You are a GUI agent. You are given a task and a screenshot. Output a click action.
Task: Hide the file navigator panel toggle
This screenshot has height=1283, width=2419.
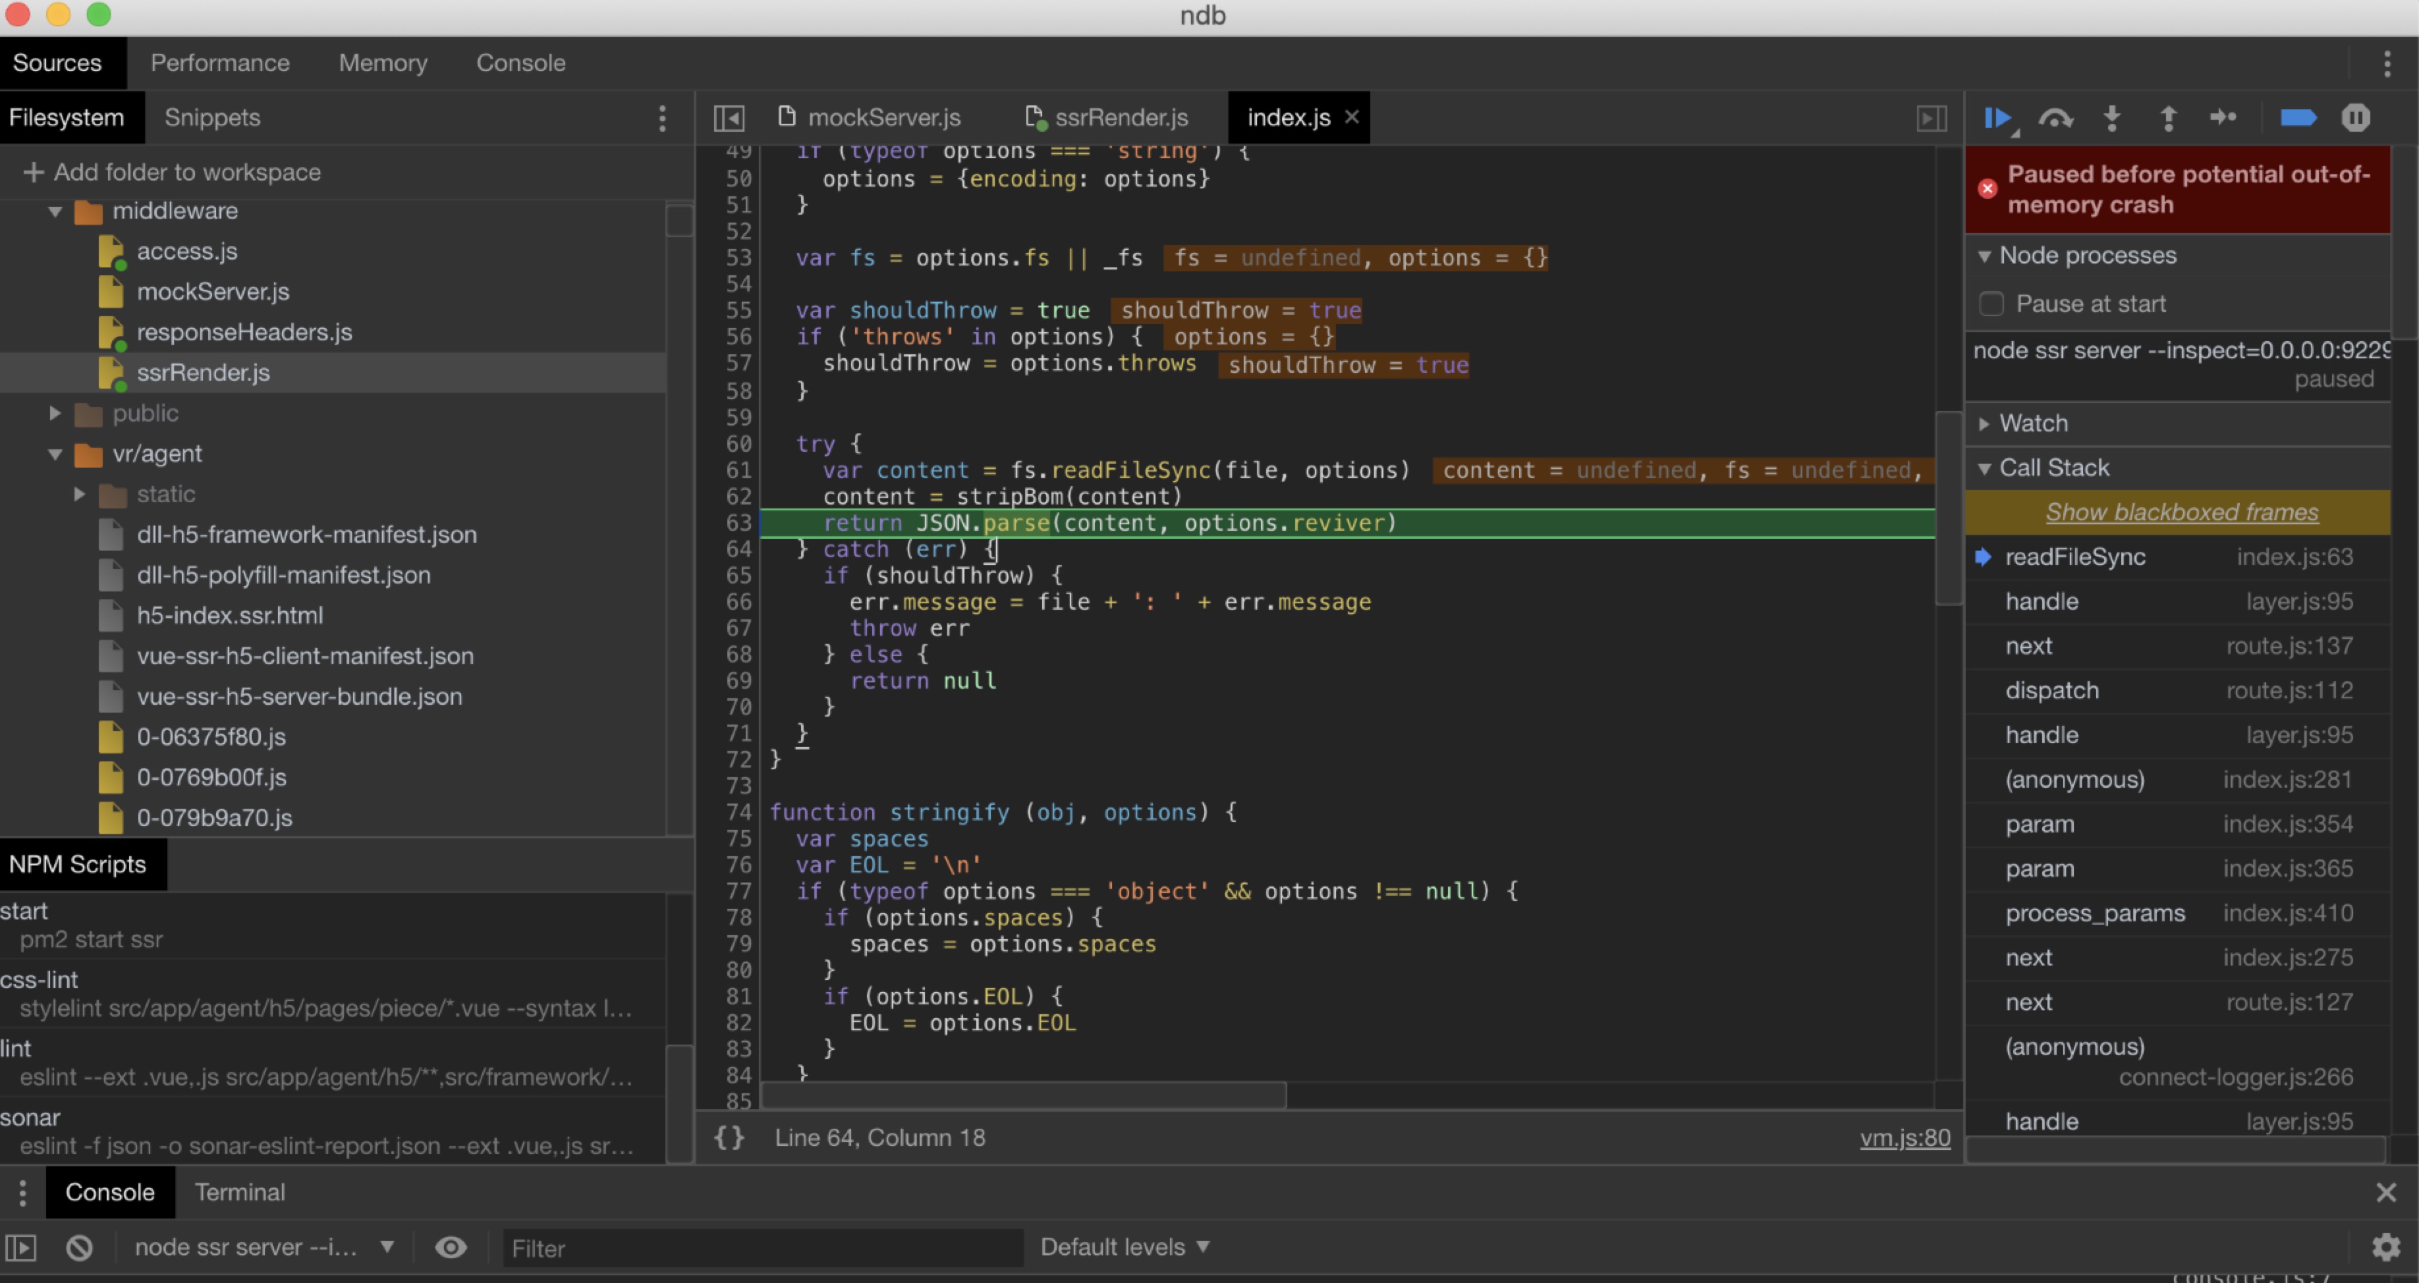pyautogui.click(x=730, y=117)
